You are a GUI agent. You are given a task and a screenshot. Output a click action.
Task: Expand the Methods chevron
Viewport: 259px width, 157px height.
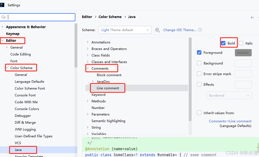point(87,101)
